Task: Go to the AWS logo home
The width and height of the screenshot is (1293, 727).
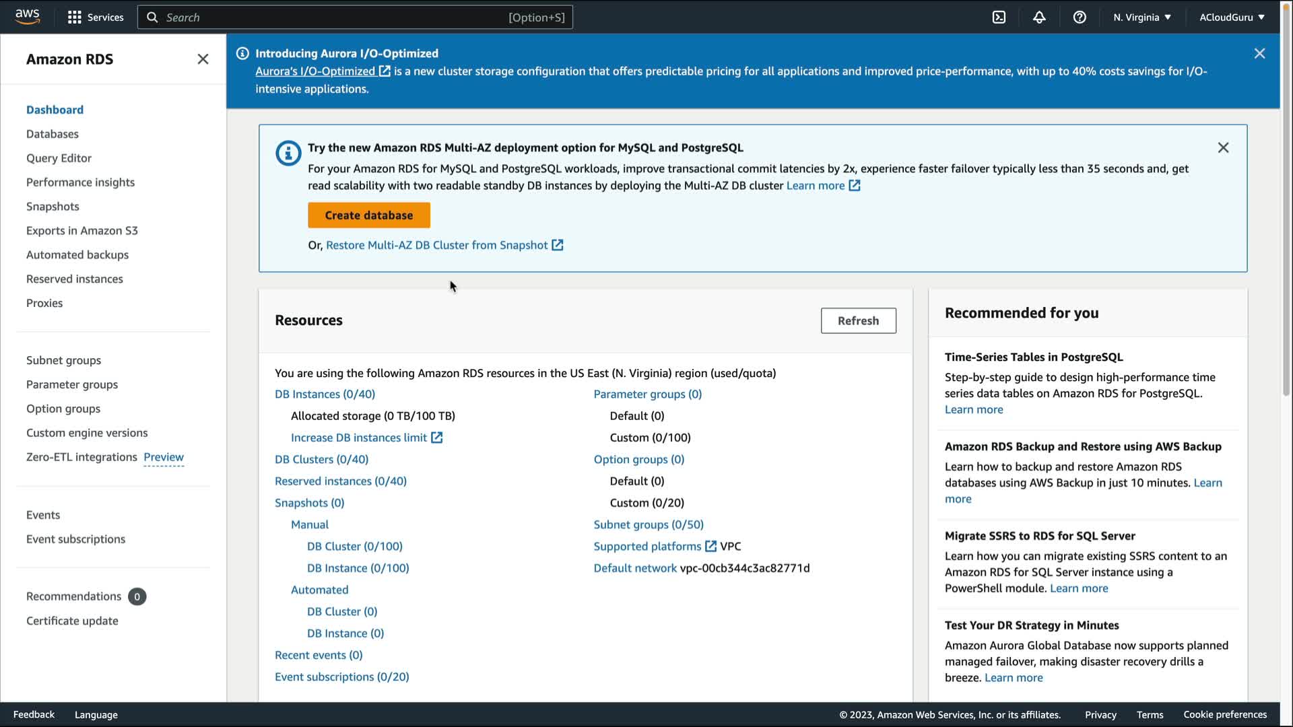Action: 28,17
